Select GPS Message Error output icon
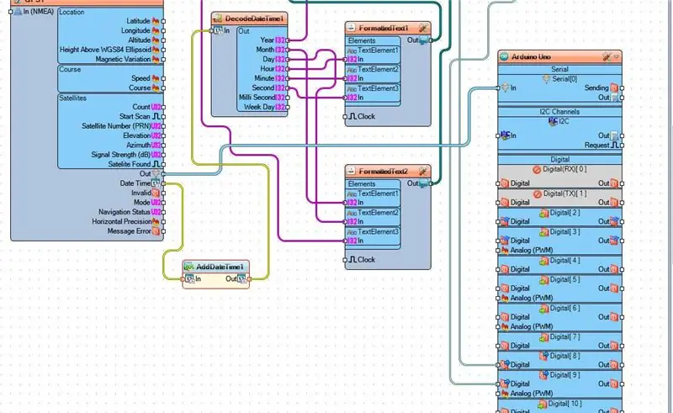The image size is (673, 413). click(156, 231)
